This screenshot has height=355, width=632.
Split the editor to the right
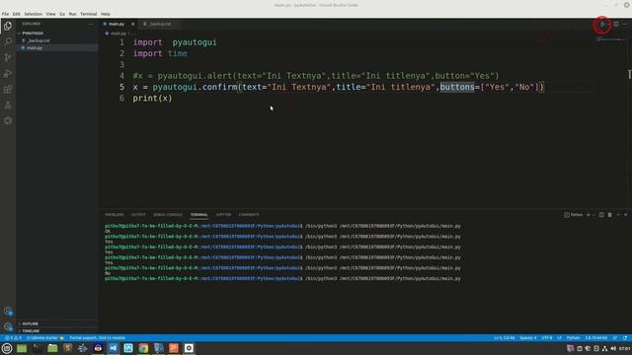(616, 24)
